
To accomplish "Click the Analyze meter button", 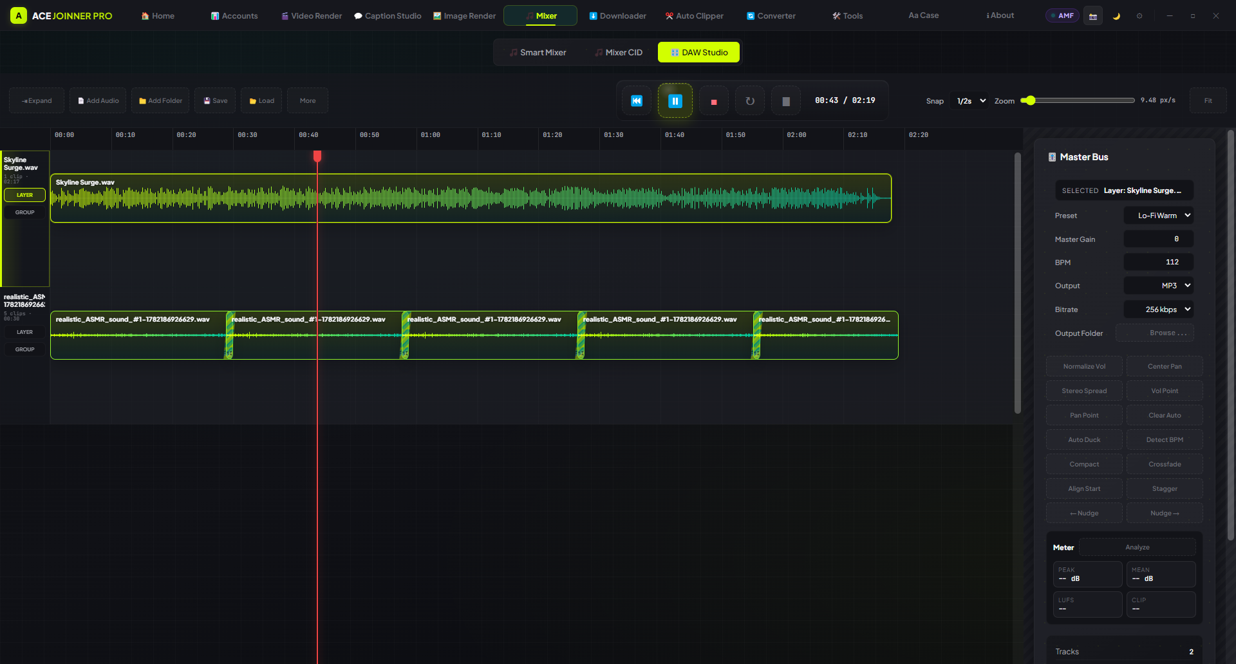I will pos(1138,548).
